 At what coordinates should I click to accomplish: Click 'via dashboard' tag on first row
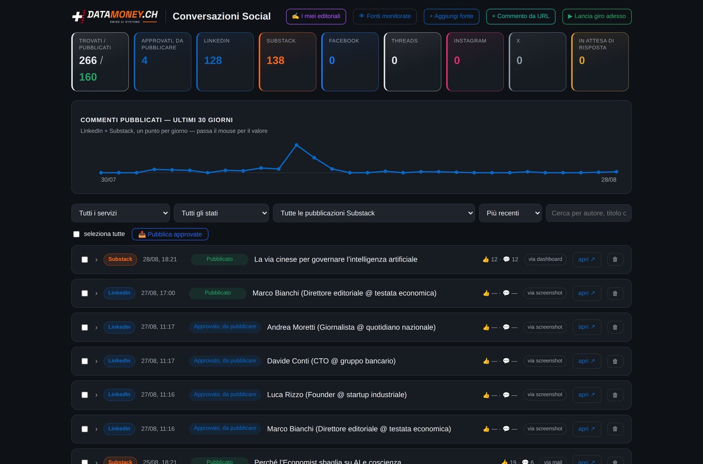545,260
